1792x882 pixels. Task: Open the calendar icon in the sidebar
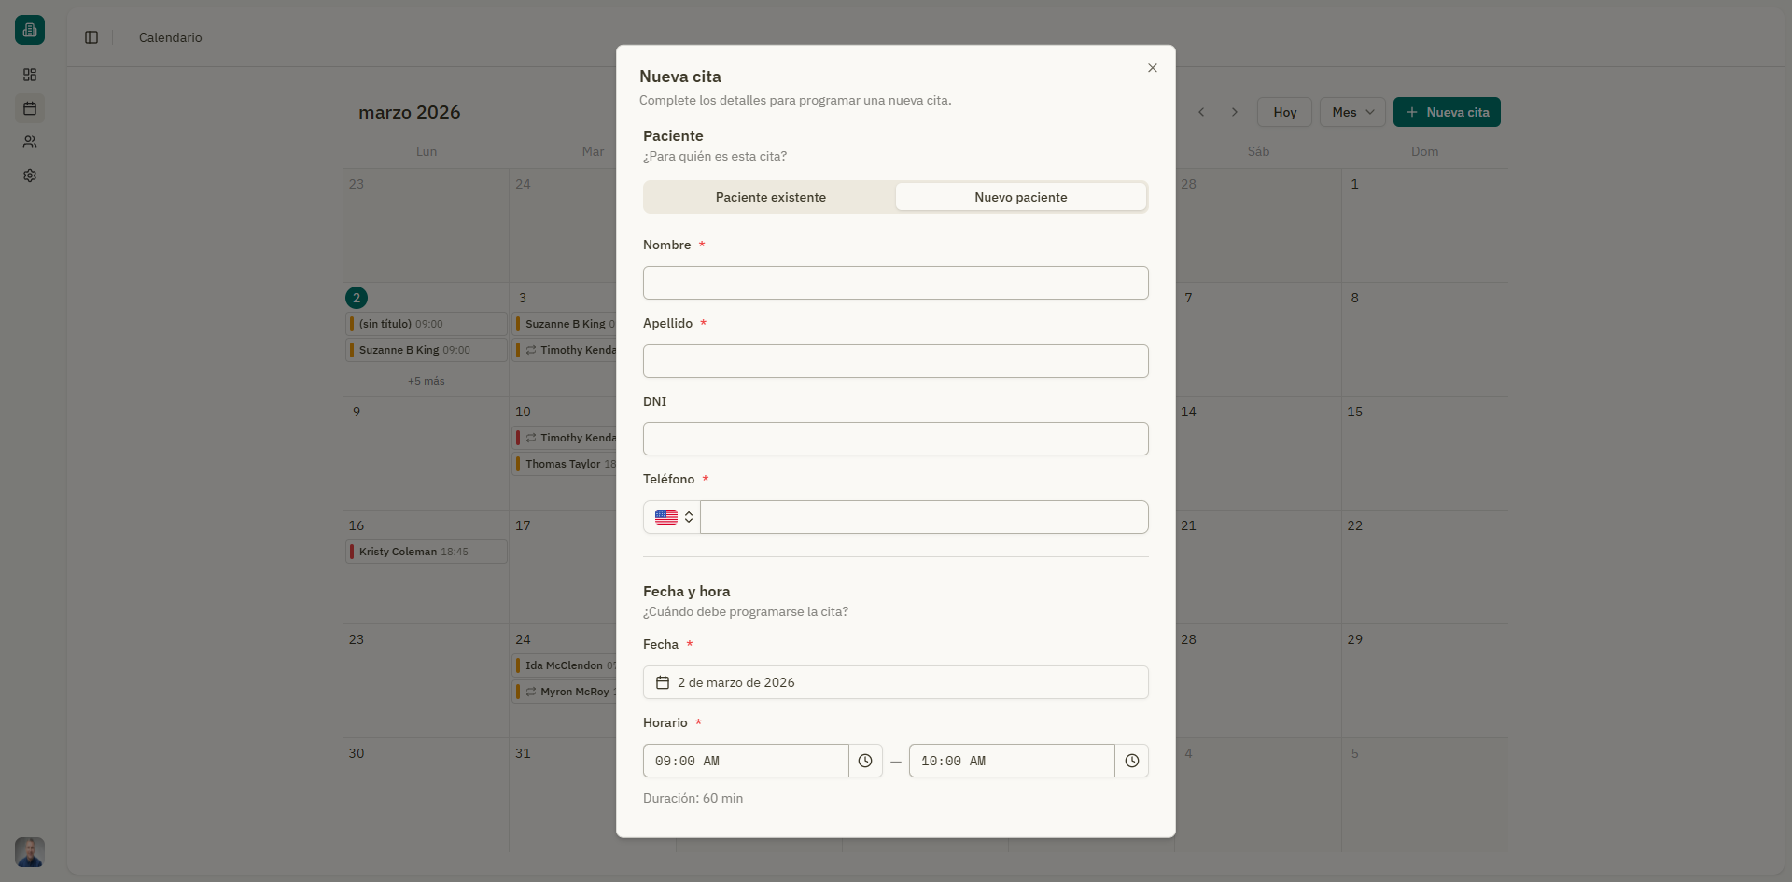pos(30,108)
